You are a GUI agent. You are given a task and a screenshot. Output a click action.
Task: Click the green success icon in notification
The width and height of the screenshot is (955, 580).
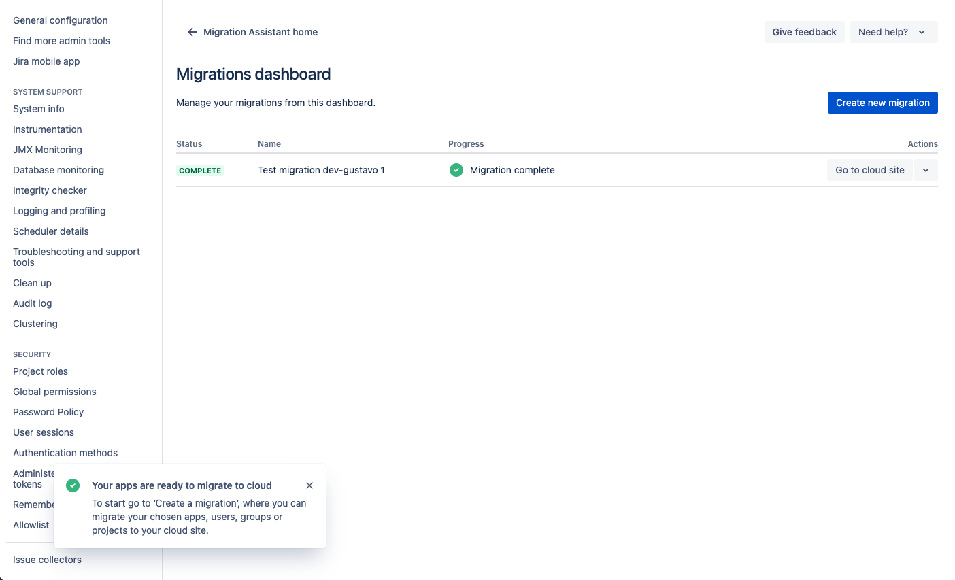[73, 485]
